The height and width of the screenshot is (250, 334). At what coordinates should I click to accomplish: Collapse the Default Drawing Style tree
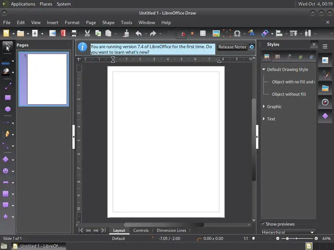coord(264,69)
